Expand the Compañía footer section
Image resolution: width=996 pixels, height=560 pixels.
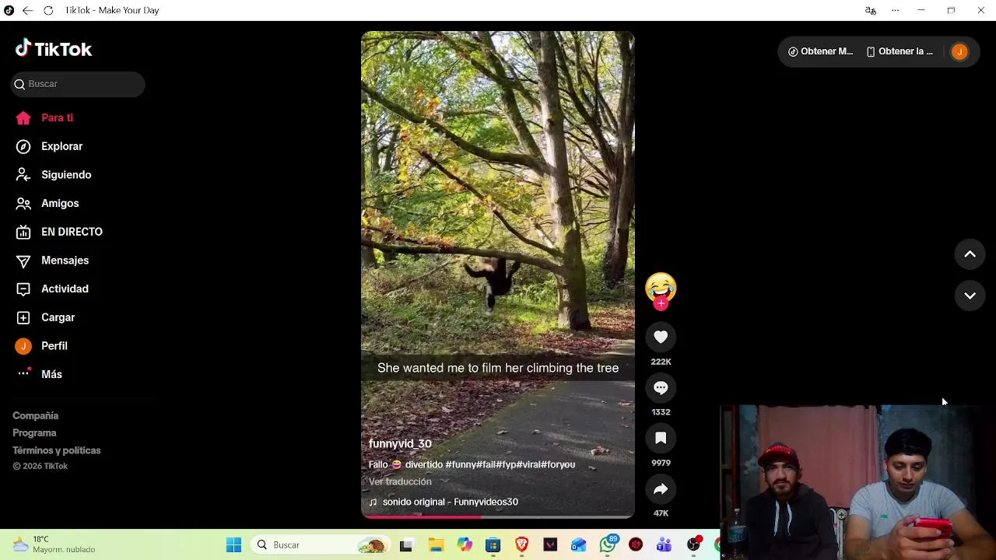pyautogui.click(x=35, y=416)
